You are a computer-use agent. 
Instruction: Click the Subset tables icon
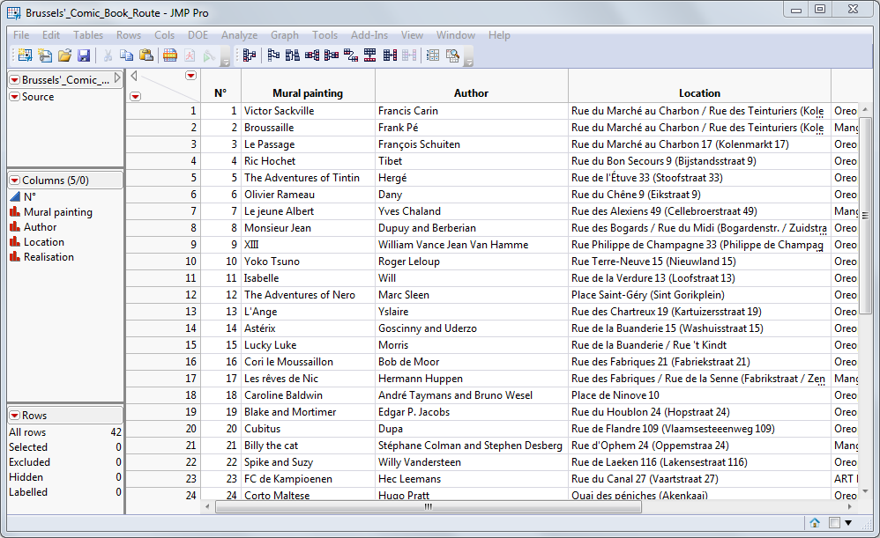click(x=273, y=55)
